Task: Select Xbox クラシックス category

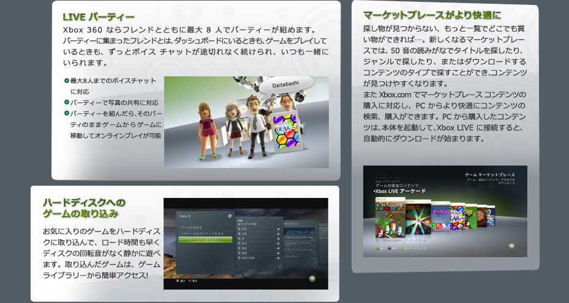Action: 388,181
